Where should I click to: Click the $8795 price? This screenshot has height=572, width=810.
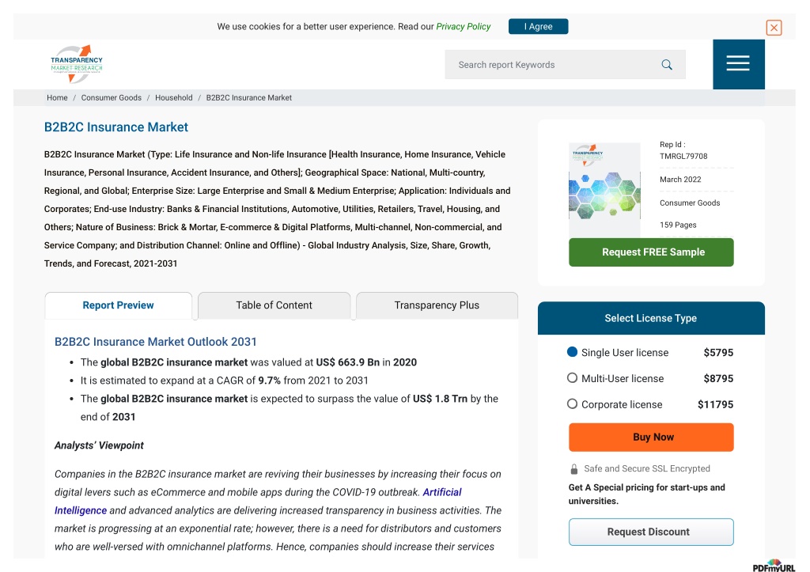(x=718, y=378)
